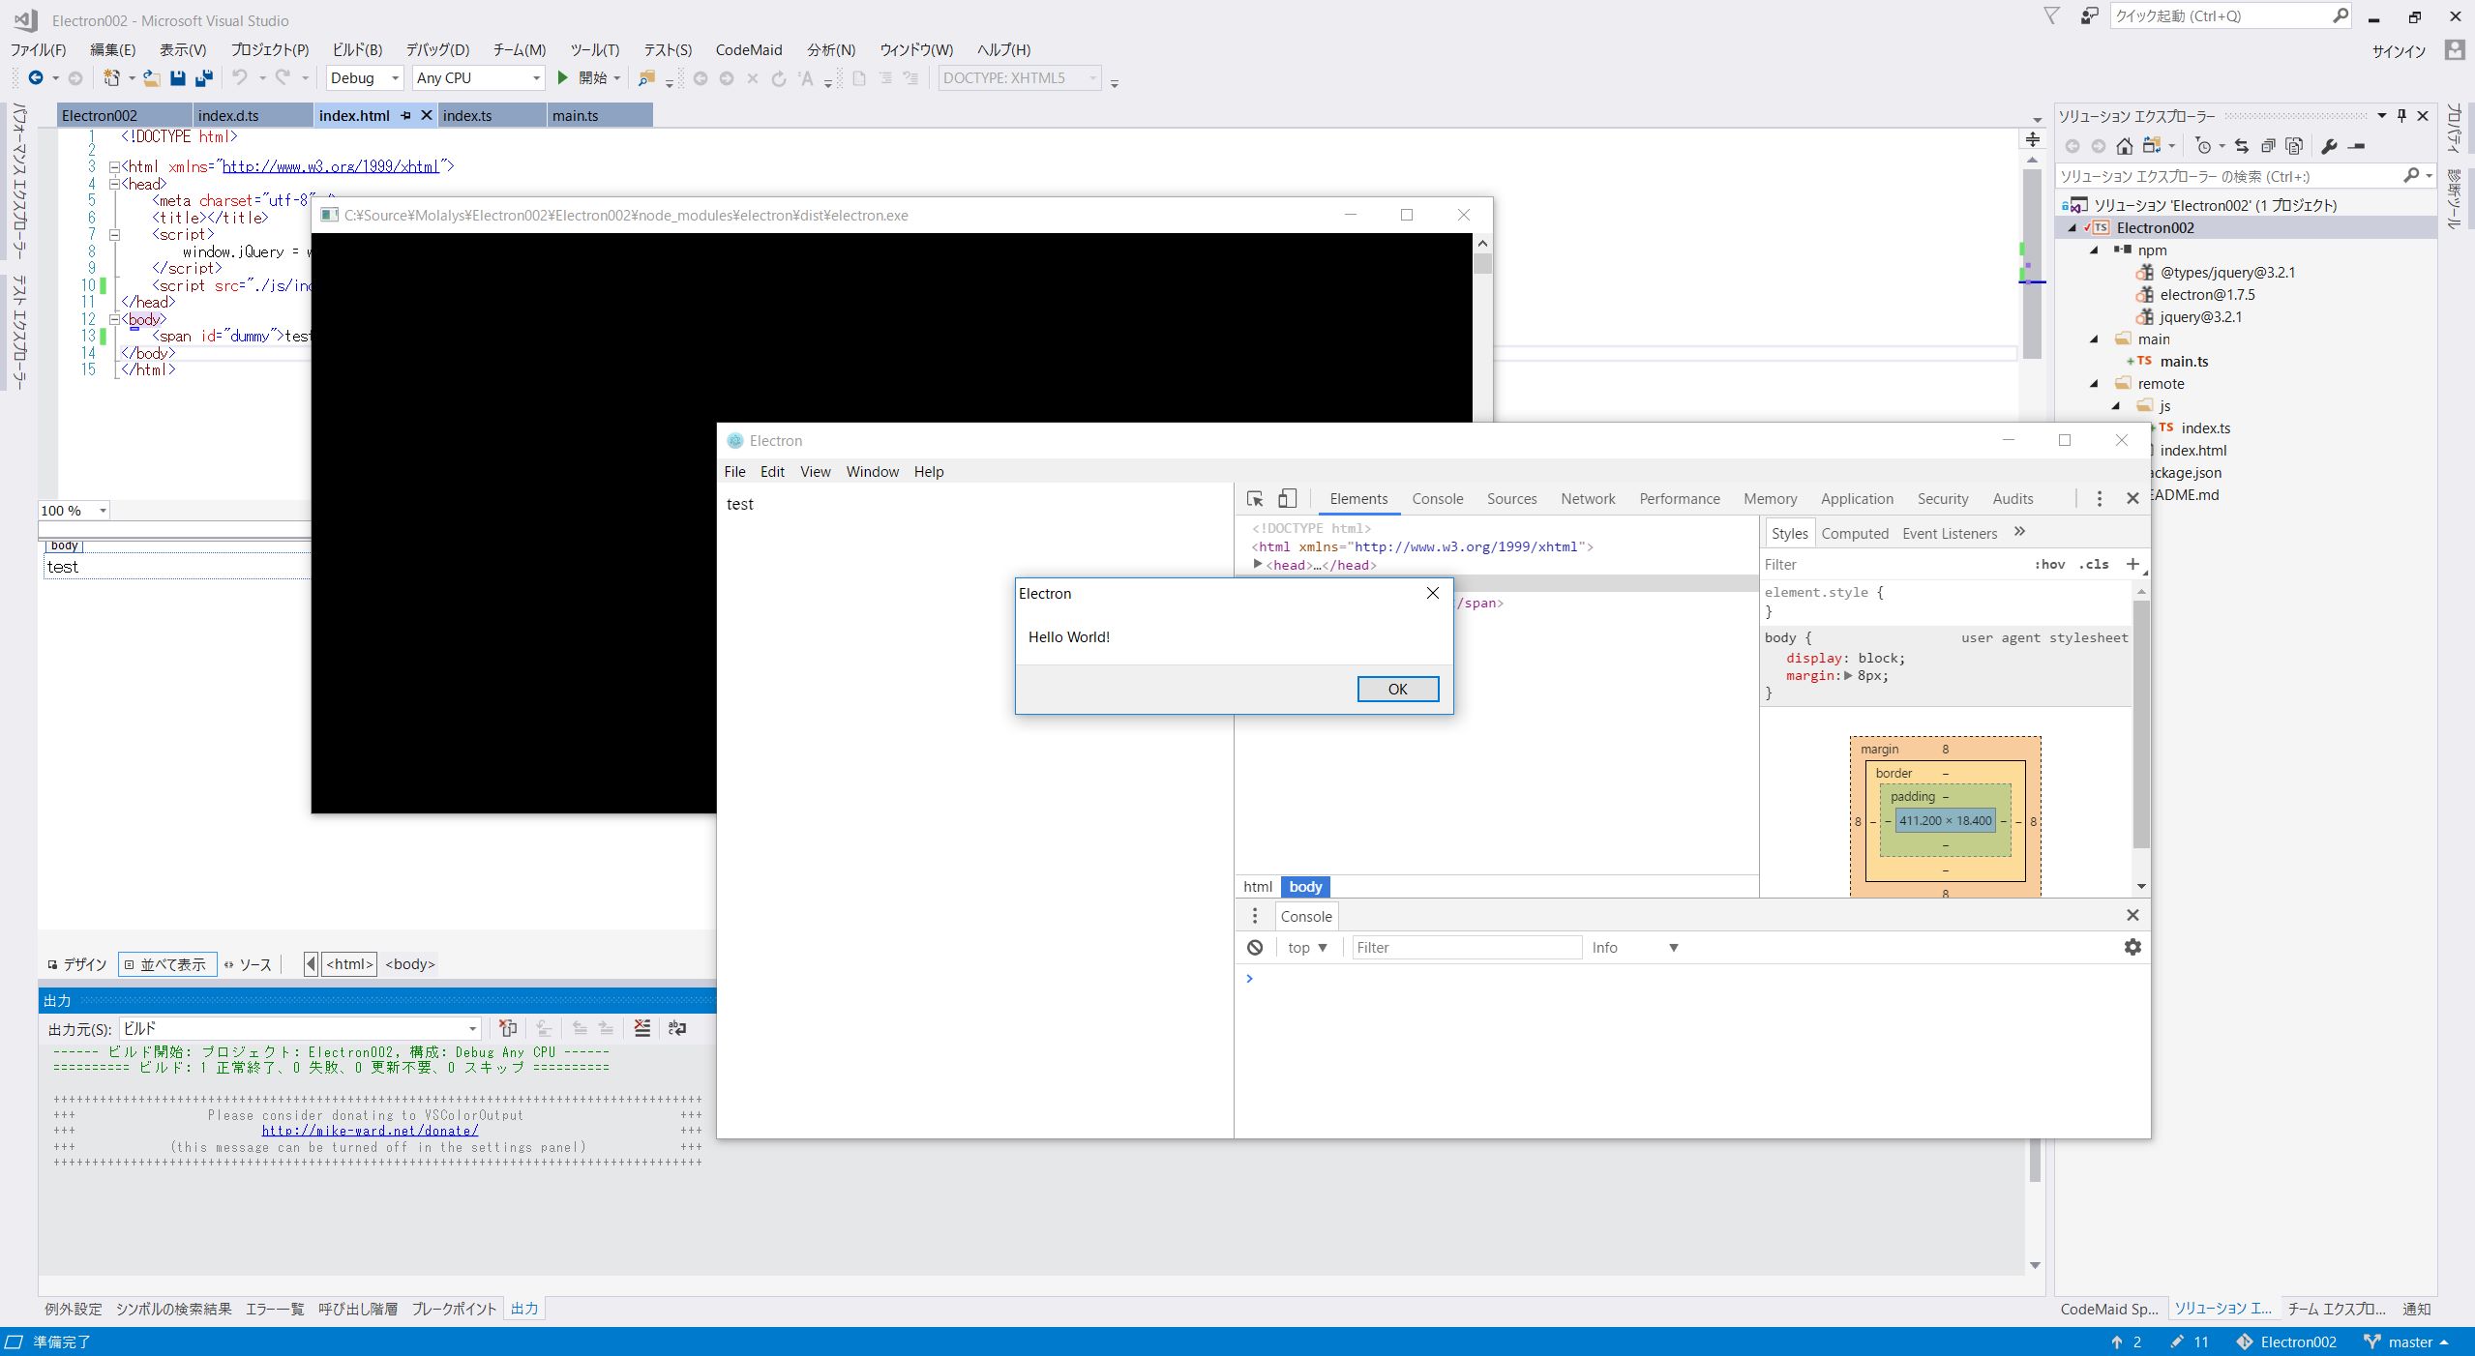Viewport: 2475px width, 1356px height.
Task: Toggle word wrap in Output panel
Action: [x=677, y=1028]
